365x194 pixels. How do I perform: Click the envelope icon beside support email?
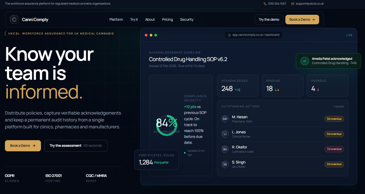pos(293,4)
